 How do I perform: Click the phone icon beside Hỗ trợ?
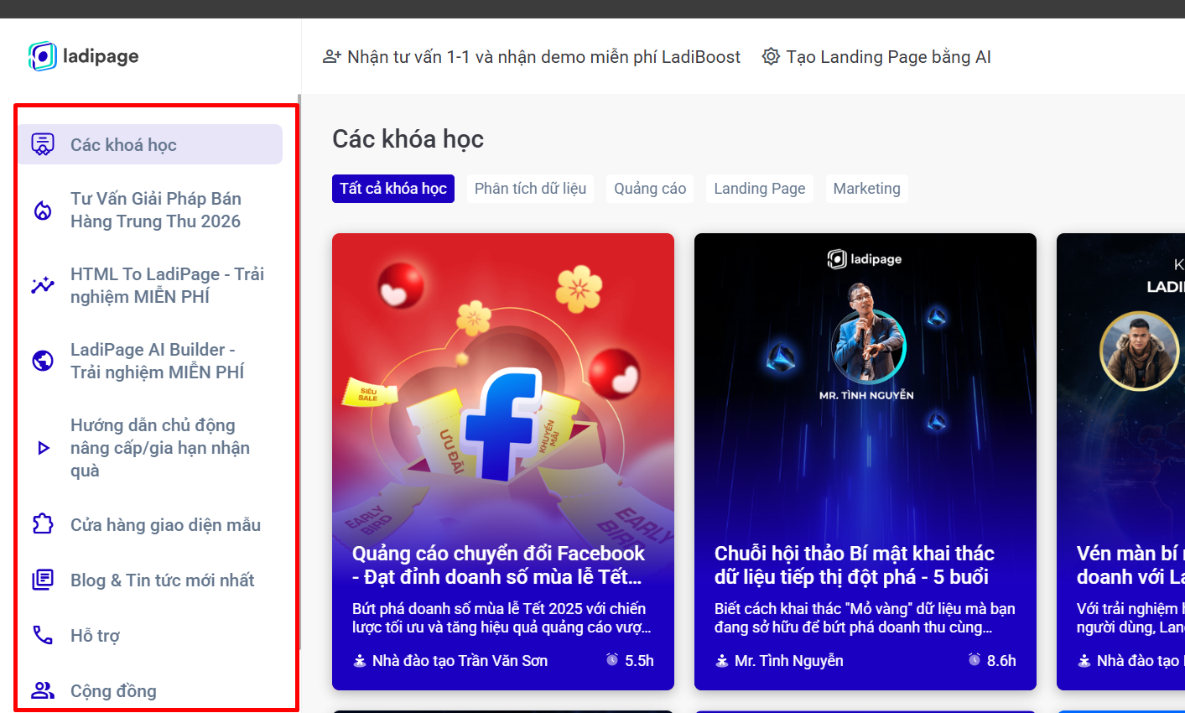(43, 635)
